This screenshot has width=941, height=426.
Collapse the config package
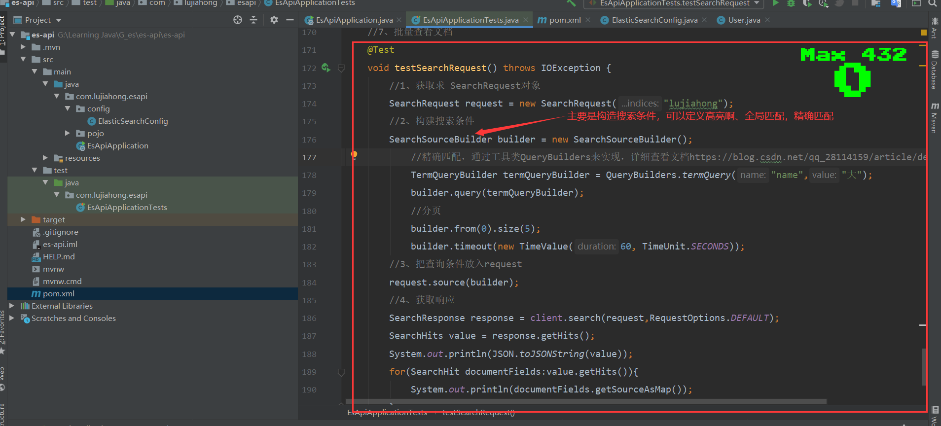(x=68, y=108)
